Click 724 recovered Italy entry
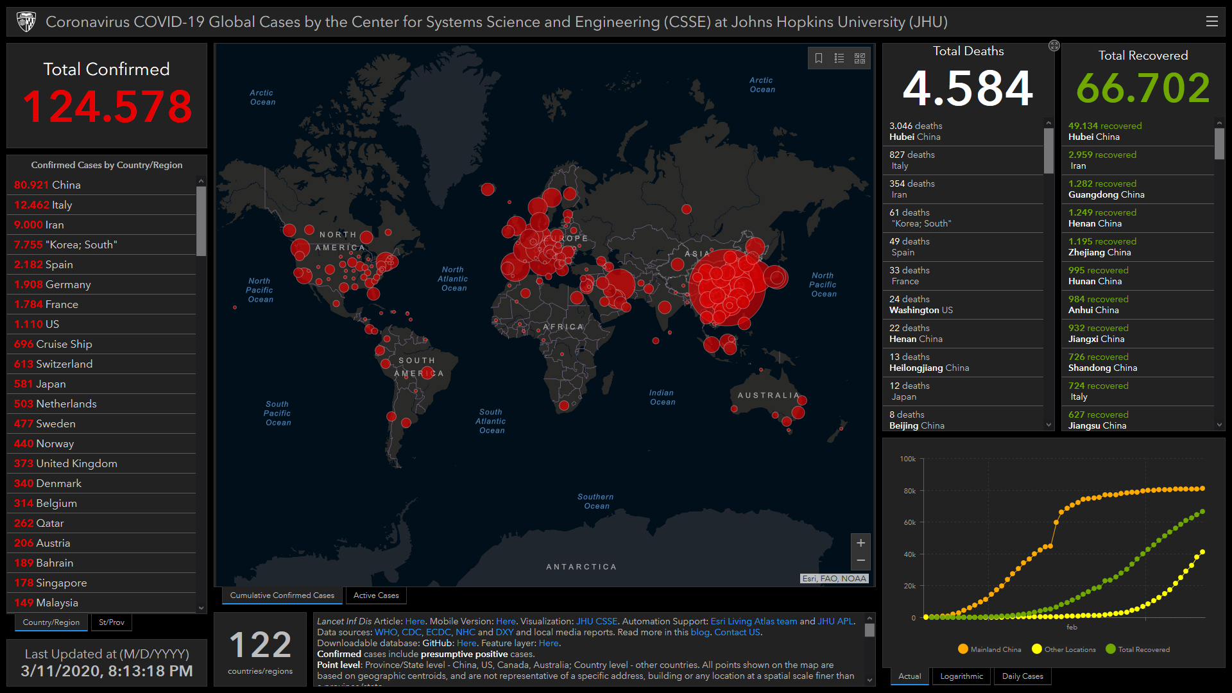1232x693 pixels. (x=1138, y=391)
